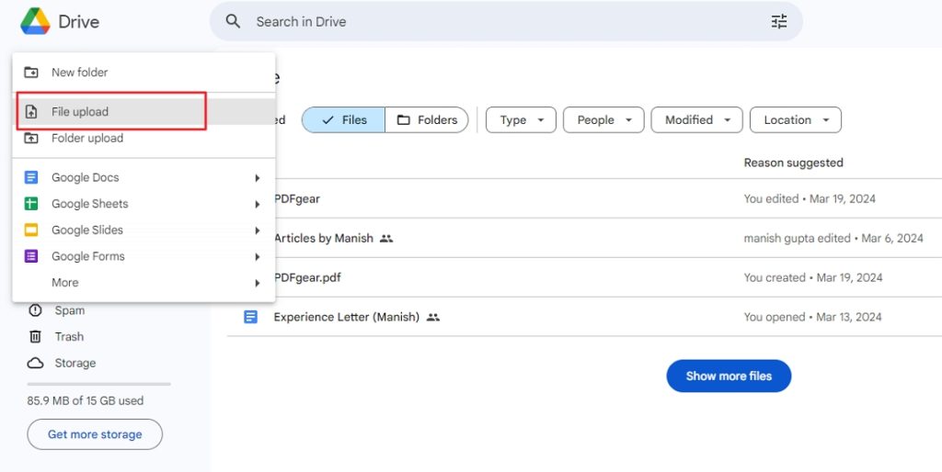Click Experience Letter document icon

pos(250,317)
